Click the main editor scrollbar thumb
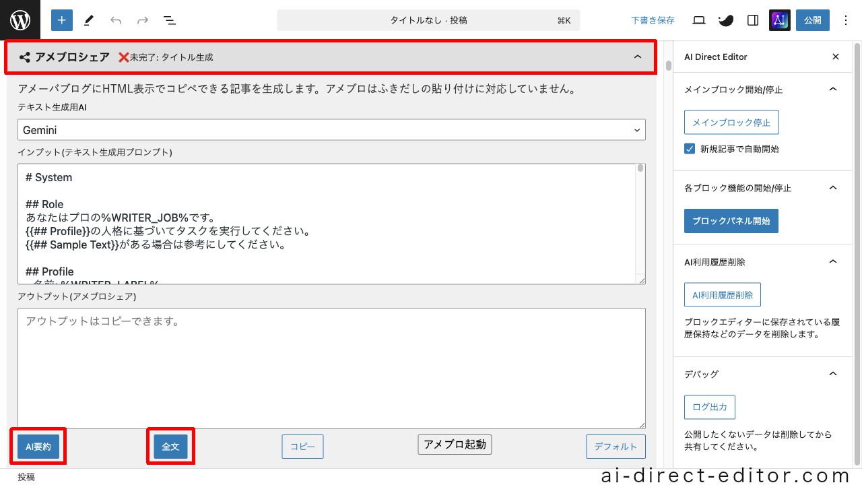The width and height of the screenshot is (862, 485). pyautogui.click(x=669, y=65)
